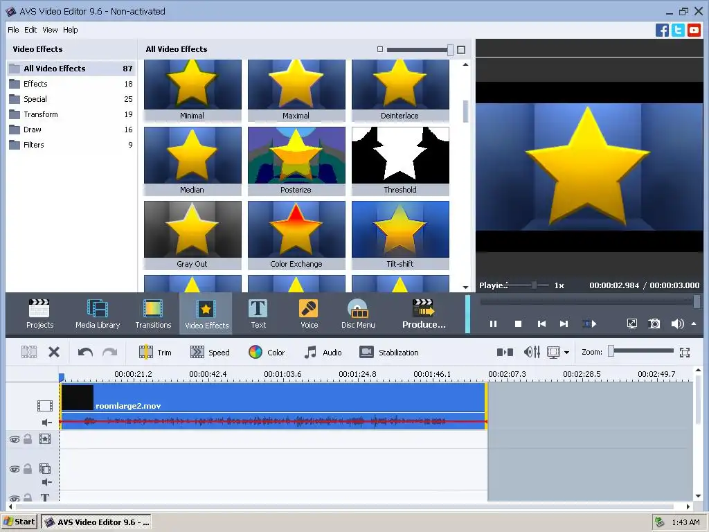The image size is (709, 532).
Task: Open the View menu
Action: tap(50, 30)
